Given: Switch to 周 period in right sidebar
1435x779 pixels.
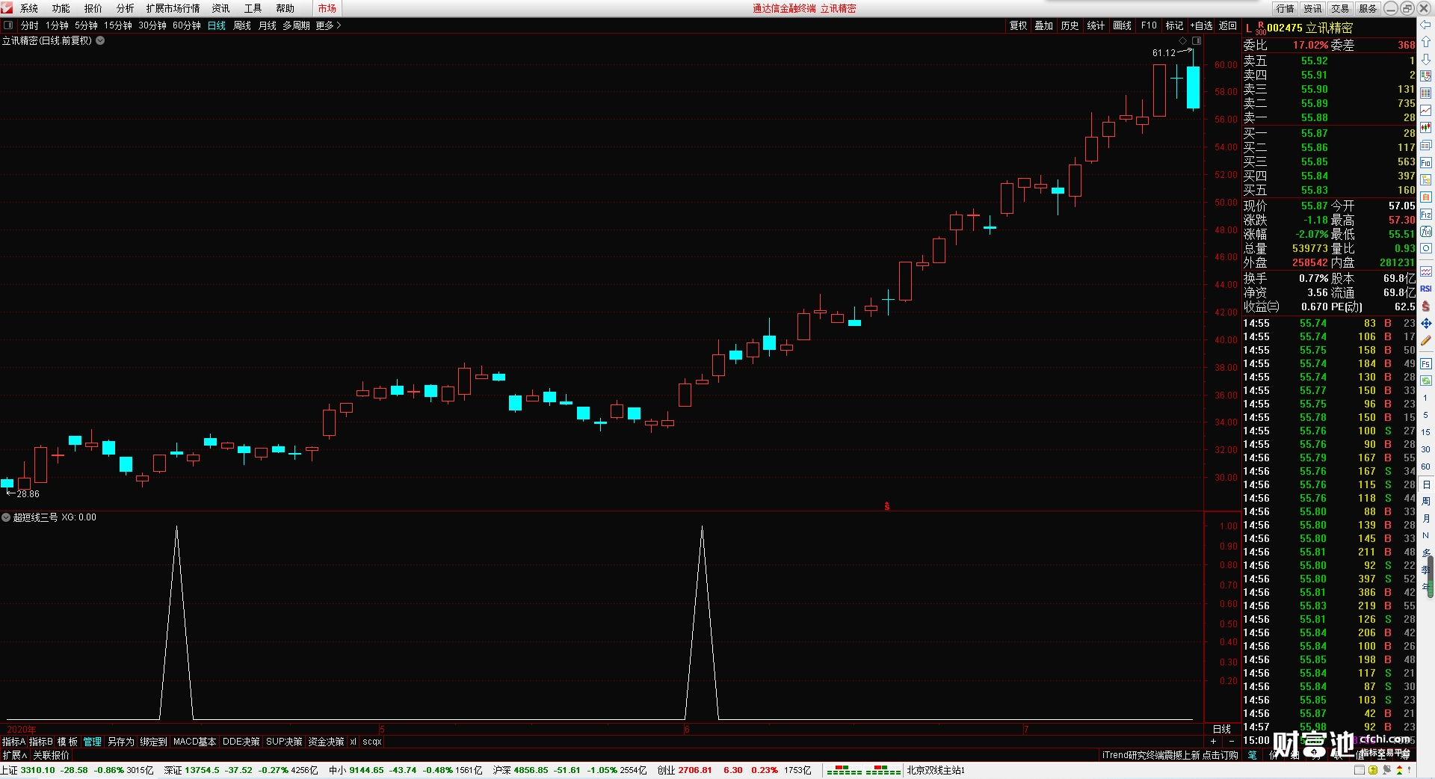Looking at the screenshot, I should (x=1426, y=501).
